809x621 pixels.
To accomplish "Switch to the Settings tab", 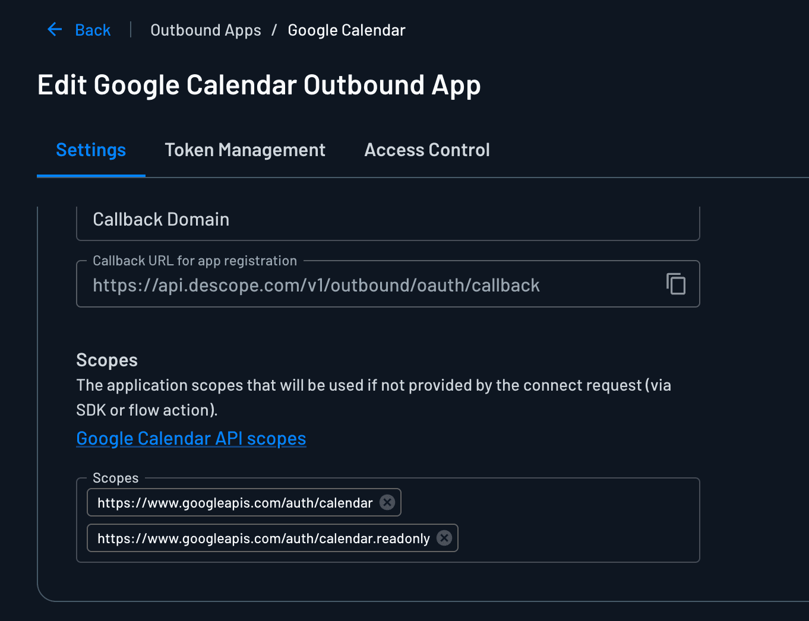I will (x=91, y=150).
